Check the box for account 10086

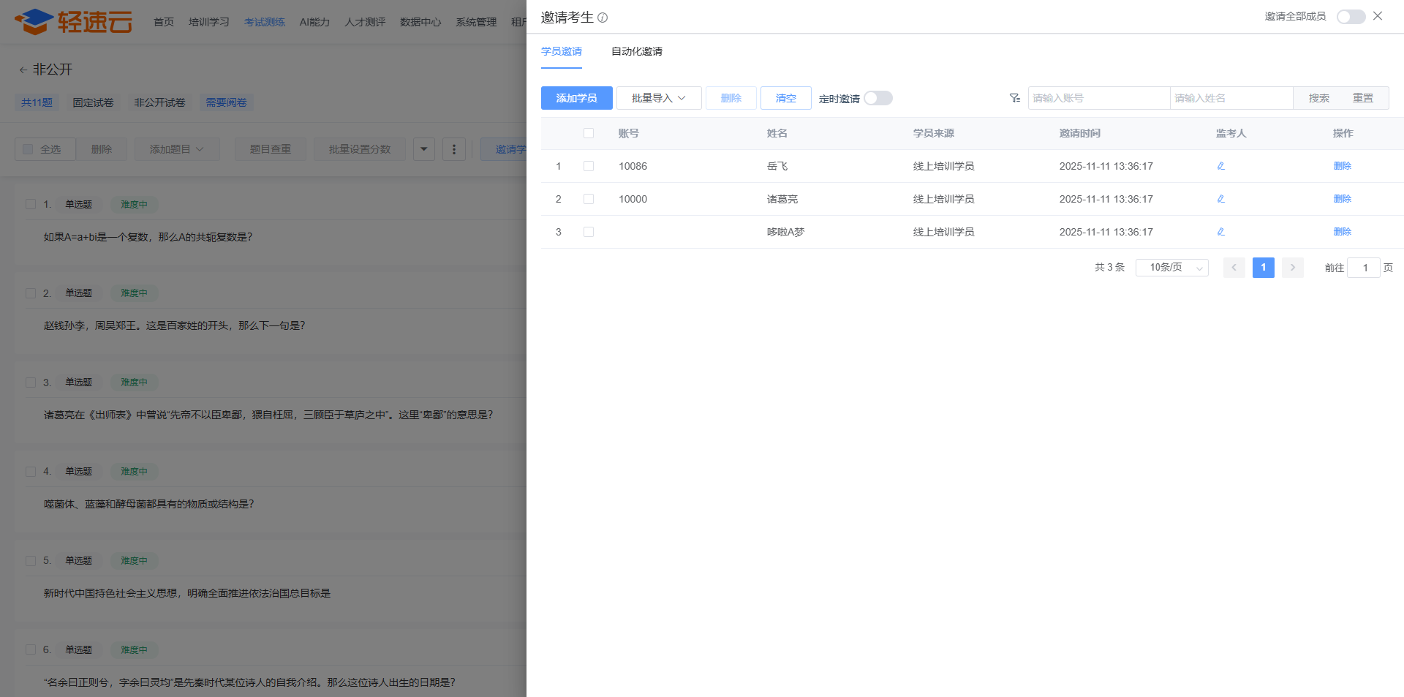coord(589,166)
